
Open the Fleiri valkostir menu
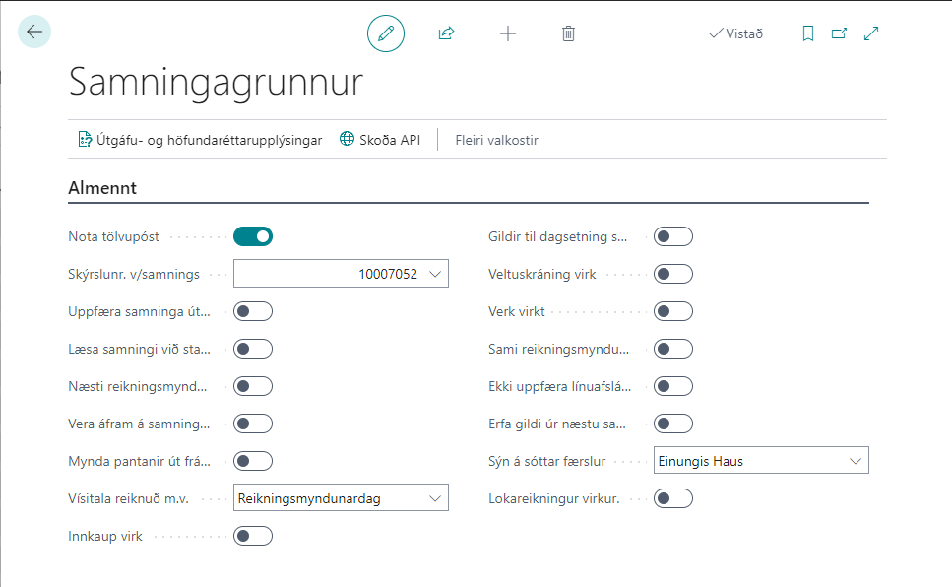click(496, 140)
